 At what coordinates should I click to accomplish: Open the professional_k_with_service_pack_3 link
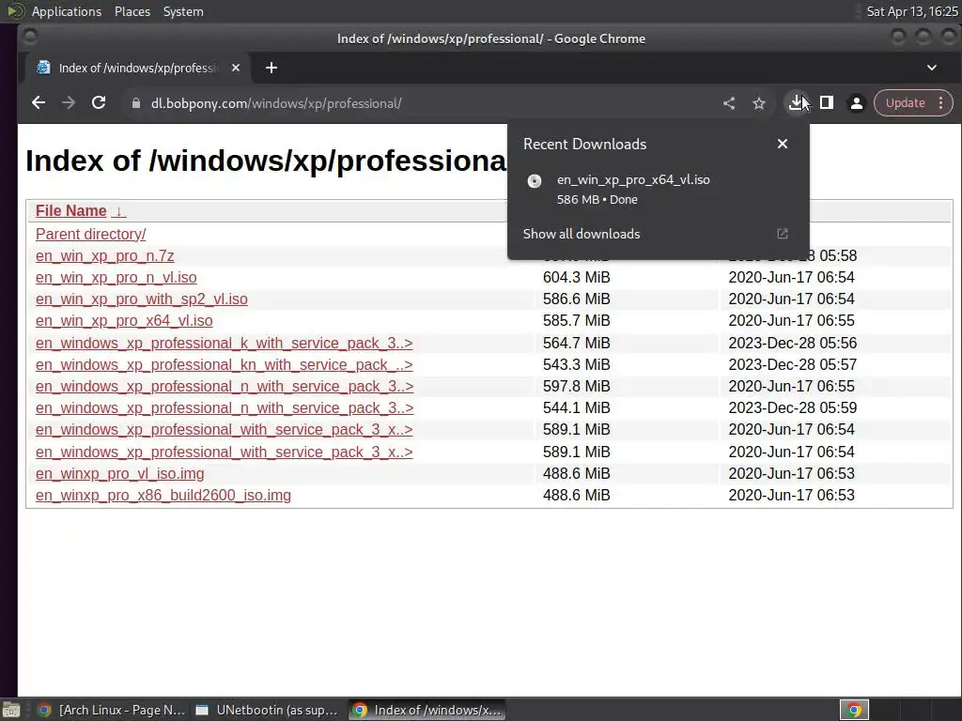[x=224, y=344]
